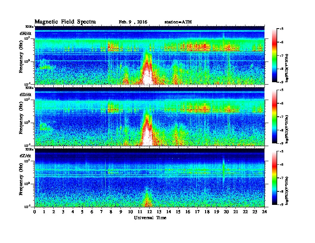
Task: Click hour tick label 23 on time axis
Action: pos(255,212)
